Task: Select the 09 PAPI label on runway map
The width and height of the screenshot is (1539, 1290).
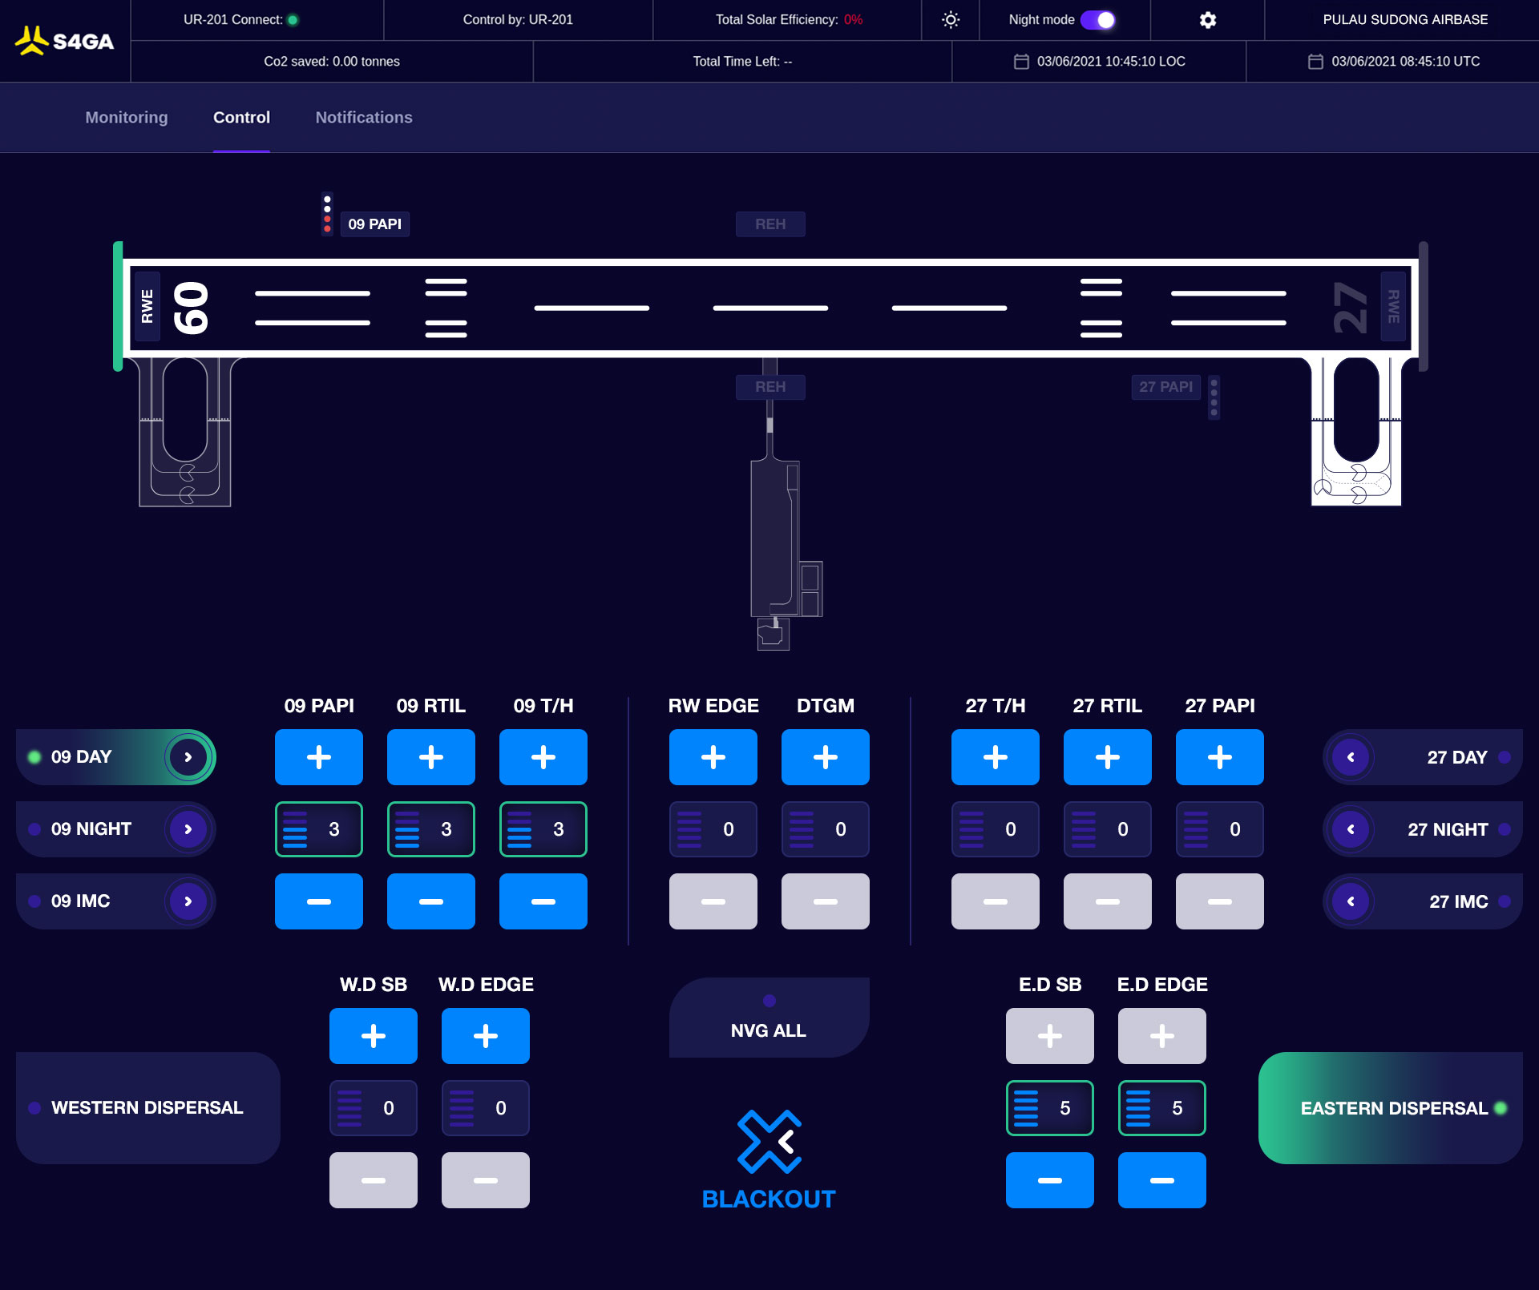Action: click(374, 224)
